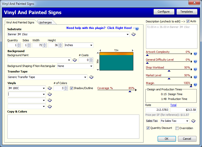This screenshot has width=202, height=147.
Task: Open help for Margin
Action: tap(195, 85)
